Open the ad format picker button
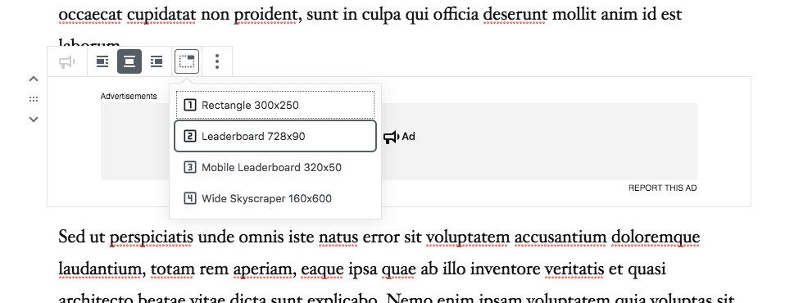 [187, 61]
